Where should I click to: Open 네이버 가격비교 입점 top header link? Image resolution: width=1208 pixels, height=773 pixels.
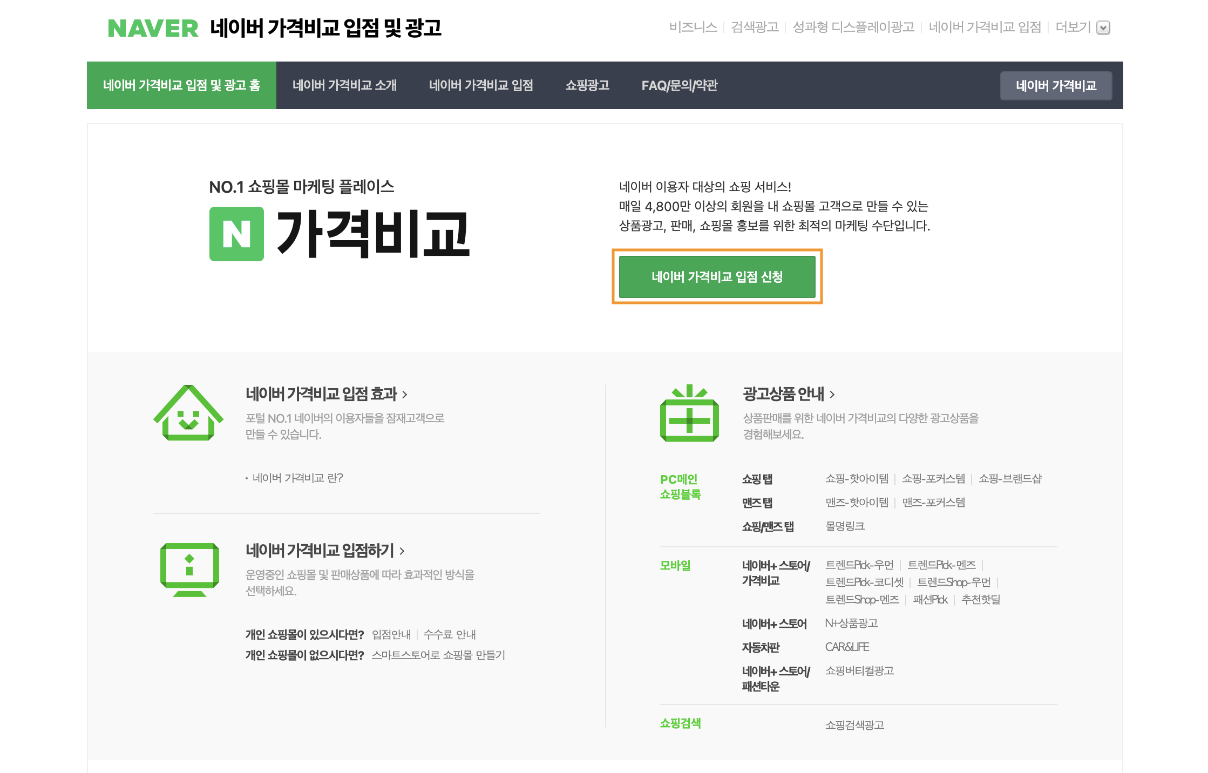985,27
